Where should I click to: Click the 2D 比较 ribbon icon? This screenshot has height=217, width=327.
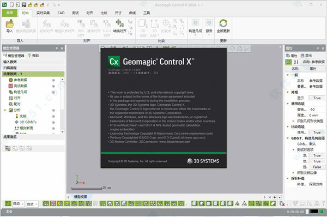[155, 24]
